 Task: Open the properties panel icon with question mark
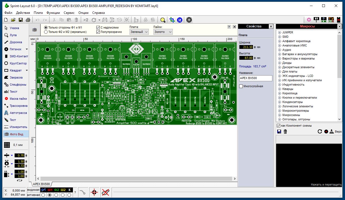tap(324, 20)
